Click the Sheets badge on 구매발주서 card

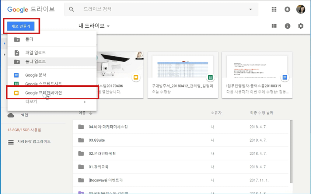[x=210, y=77]
